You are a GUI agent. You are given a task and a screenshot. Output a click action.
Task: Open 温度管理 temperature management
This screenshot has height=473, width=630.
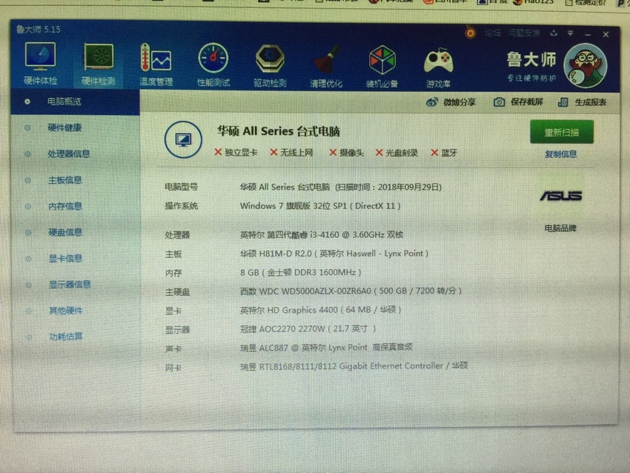(156, 65)
